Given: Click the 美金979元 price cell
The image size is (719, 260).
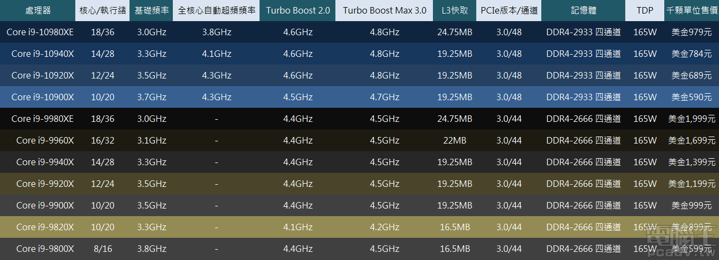Looking at the screenshot, I should click(692, 32).
